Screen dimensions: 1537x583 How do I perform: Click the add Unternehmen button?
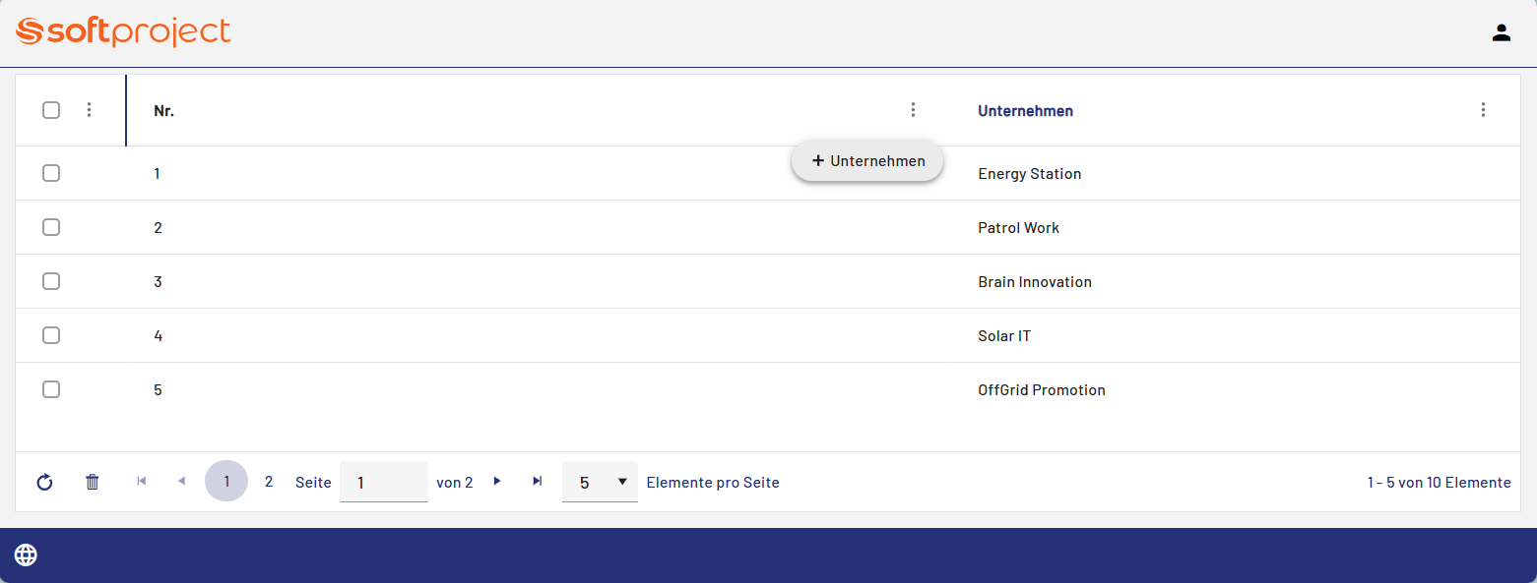pyautogui.click(x=867, y=161)
